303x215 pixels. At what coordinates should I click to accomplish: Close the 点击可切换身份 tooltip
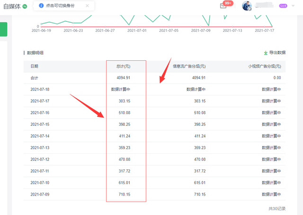click(x=87, y=6)
